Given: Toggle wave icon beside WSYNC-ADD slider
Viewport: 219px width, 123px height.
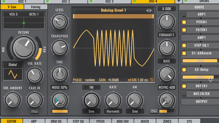Looking at the screenshot, I should 154,111.
